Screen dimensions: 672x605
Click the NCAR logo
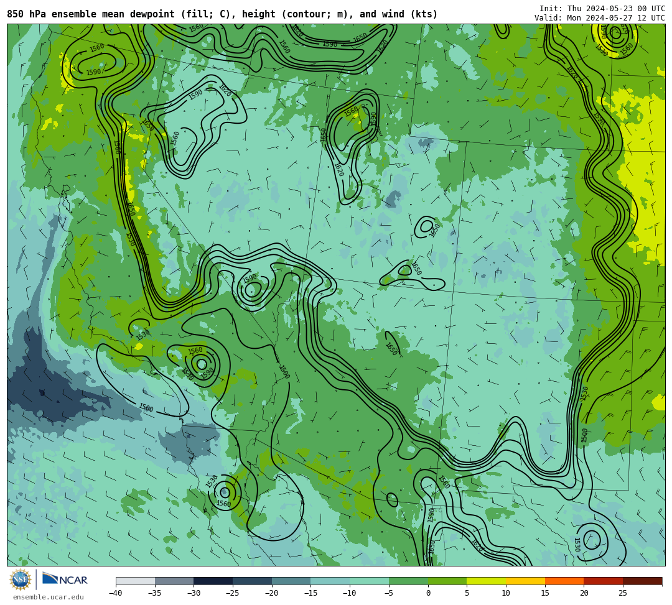(x=65, y=580)
